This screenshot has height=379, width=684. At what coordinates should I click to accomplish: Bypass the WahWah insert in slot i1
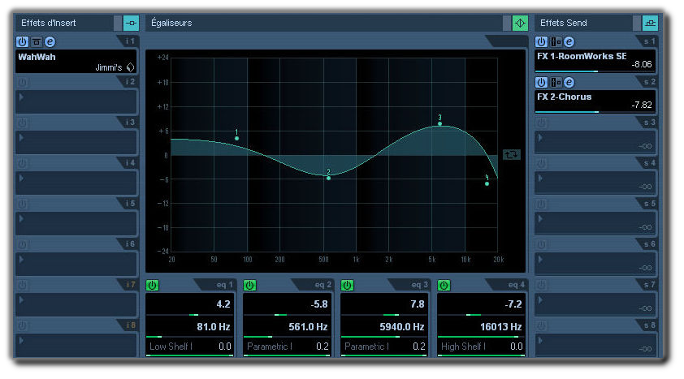36,41
